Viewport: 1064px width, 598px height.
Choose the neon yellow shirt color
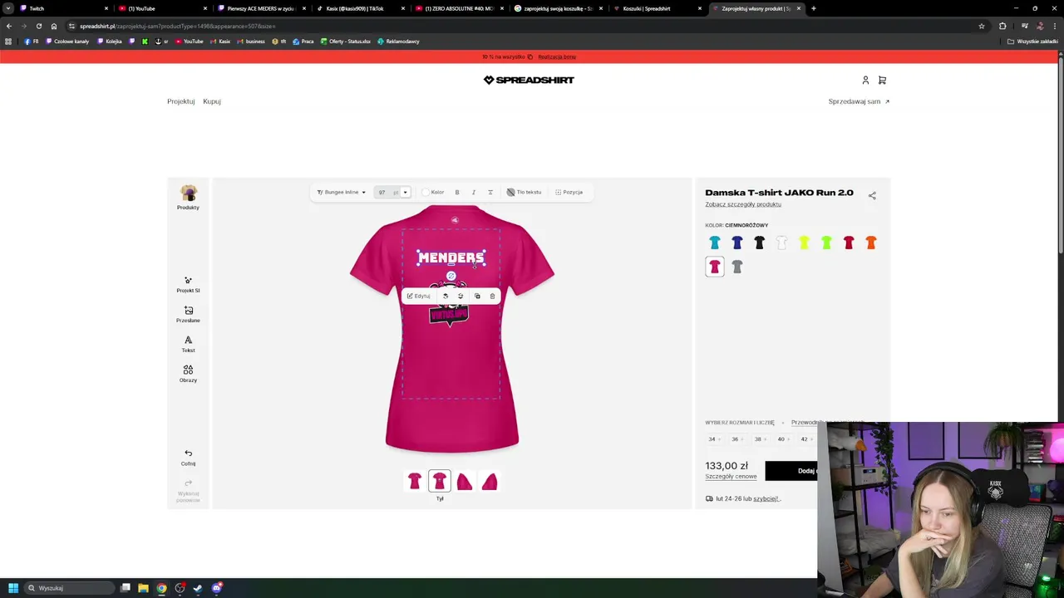click(804, 243)
